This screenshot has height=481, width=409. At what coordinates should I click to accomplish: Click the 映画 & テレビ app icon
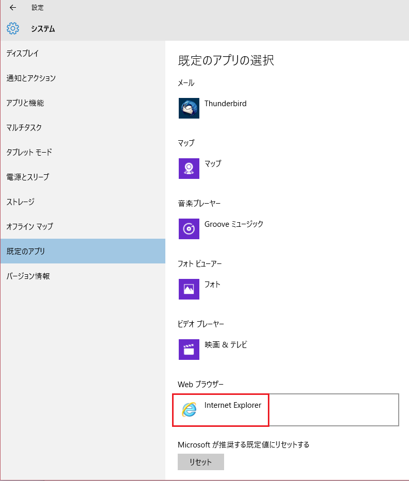click(189, 350)
